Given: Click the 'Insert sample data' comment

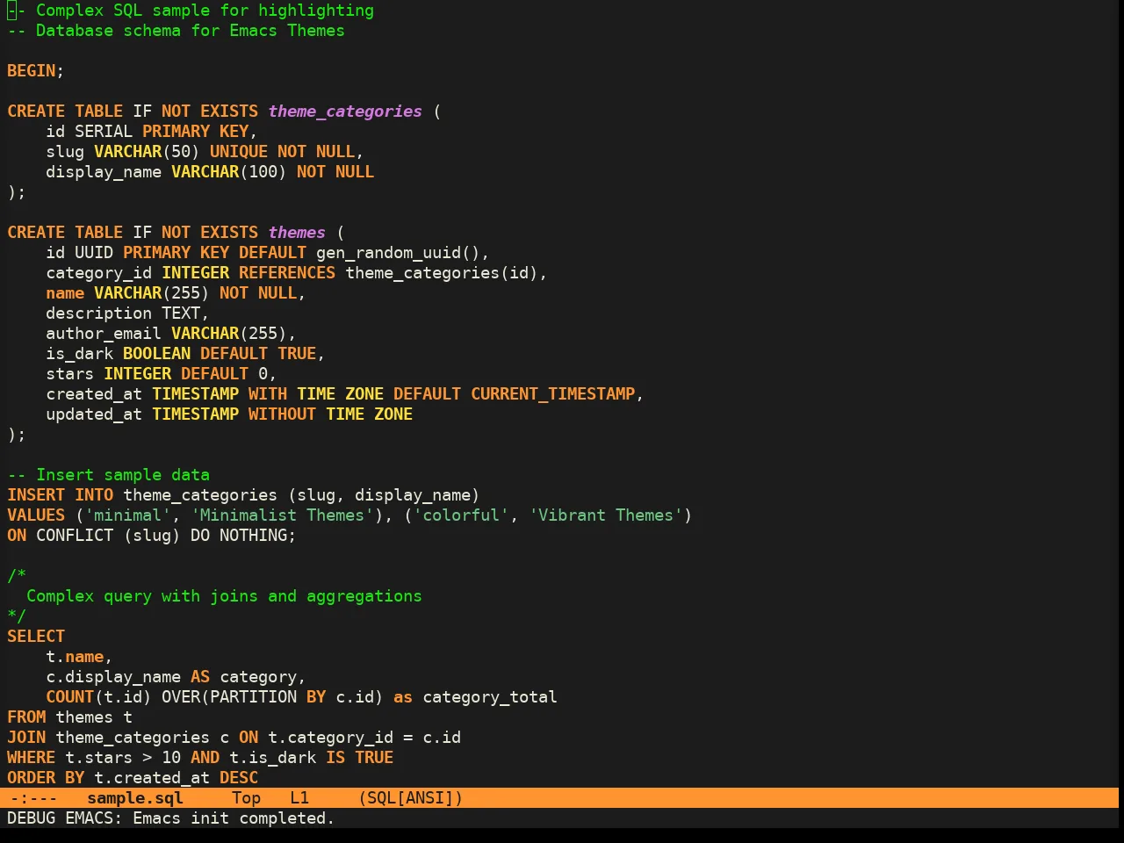Looking at the screenshot, I should click(108, 475).
